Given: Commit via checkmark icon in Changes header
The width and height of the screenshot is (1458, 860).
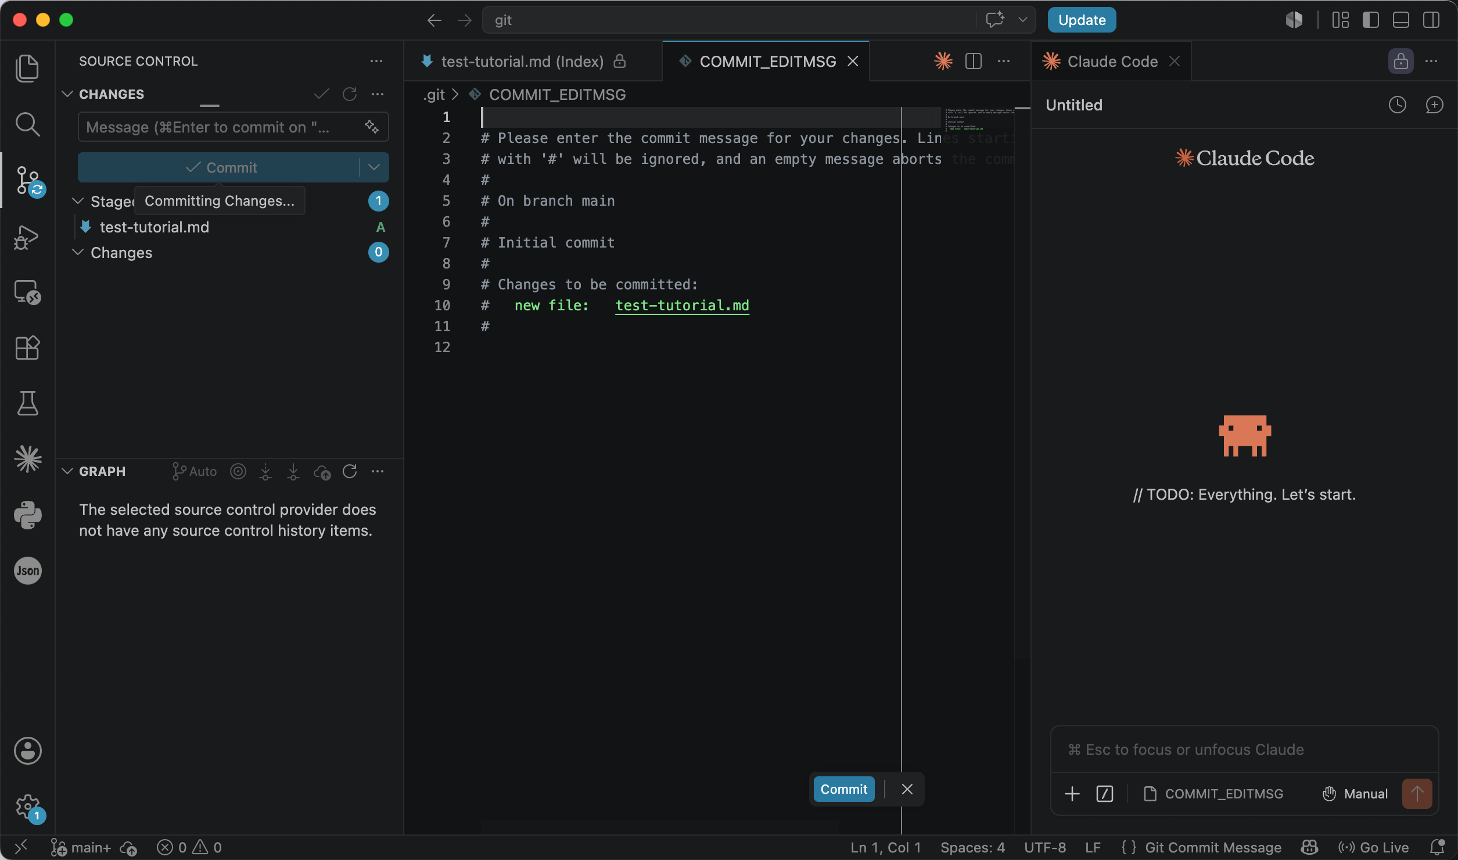Looking at the screenshot, I should (x=322, y=94).
